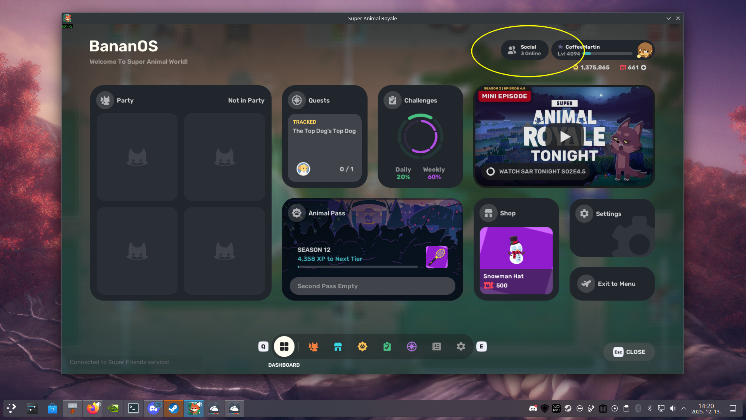Click the Second Pass Empty slot
This screenshot has height=420, width=746.
point(372,286)
